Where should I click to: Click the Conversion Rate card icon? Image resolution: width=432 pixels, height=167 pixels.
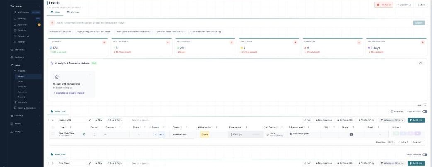tap(231, 42)
